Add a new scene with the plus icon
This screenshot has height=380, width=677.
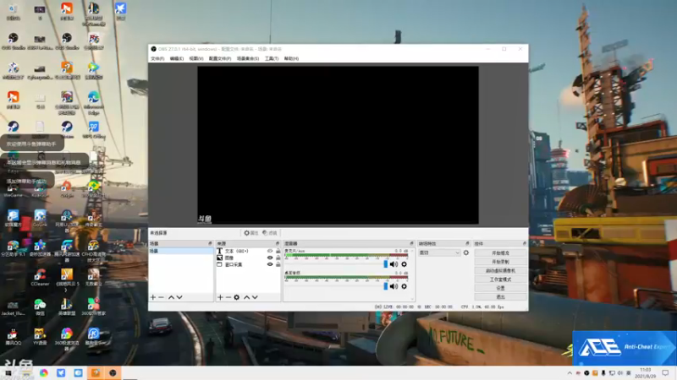[x=153, y=297]
